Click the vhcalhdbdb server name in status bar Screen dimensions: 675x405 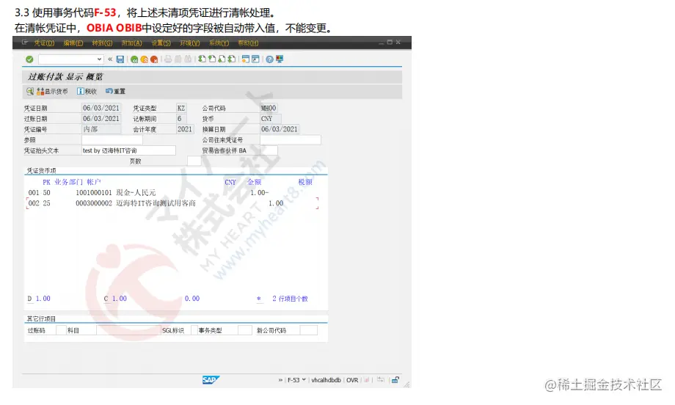point(326,380)
